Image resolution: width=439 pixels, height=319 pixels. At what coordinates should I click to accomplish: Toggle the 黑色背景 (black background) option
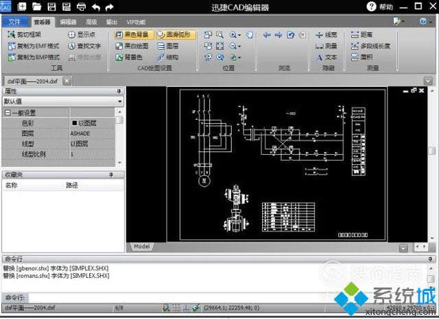[x=130, y=34]
